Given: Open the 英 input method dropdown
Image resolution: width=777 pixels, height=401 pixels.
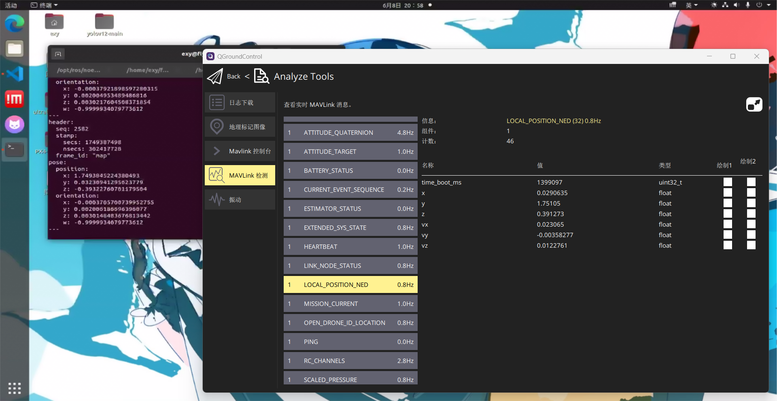Looking at the screenshot, I should pyautogui.click(x=692, y=5).
